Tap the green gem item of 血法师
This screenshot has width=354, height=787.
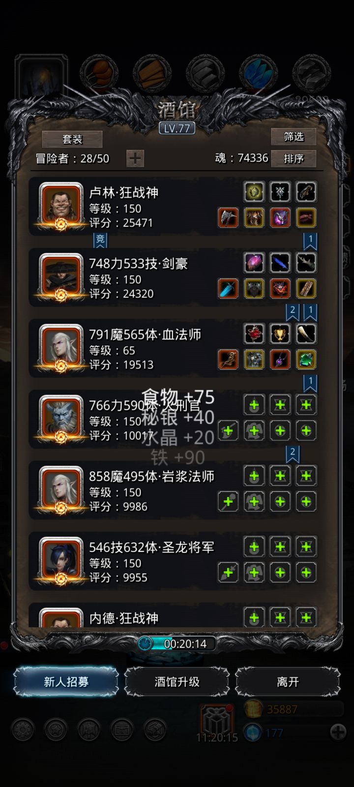click(x=306, y=360)
